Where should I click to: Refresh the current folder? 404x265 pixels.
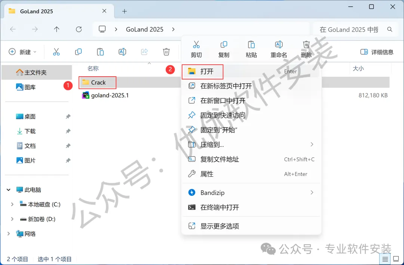79,30
